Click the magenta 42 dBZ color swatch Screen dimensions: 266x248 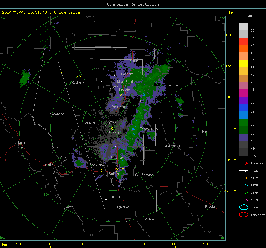(x=244, y=93)
